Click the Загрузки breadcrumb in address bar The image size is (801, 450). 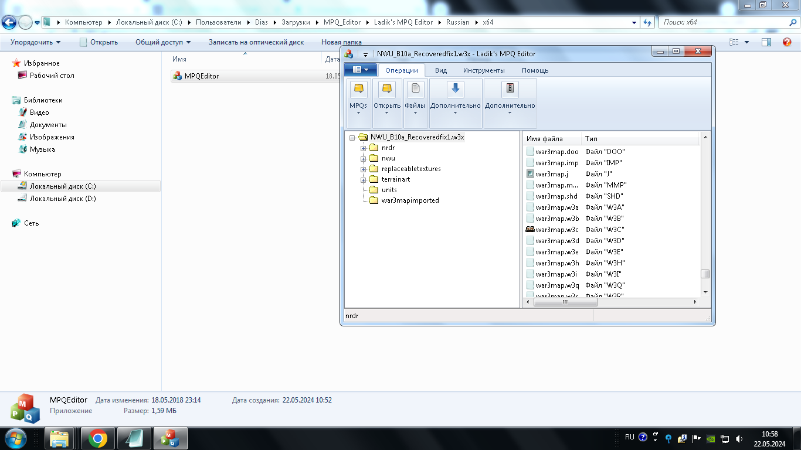pos(296,22)
